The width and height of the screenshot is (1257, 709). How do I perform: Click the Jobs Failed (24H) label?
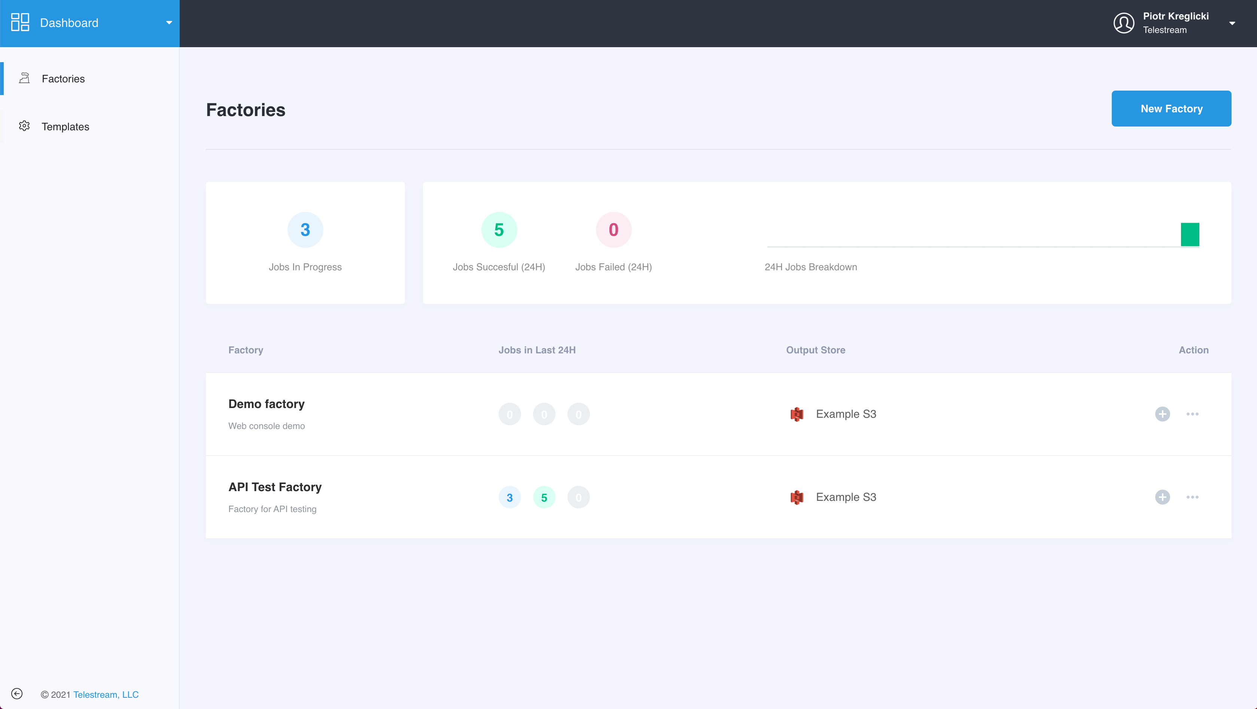click(x=614, y=267)
